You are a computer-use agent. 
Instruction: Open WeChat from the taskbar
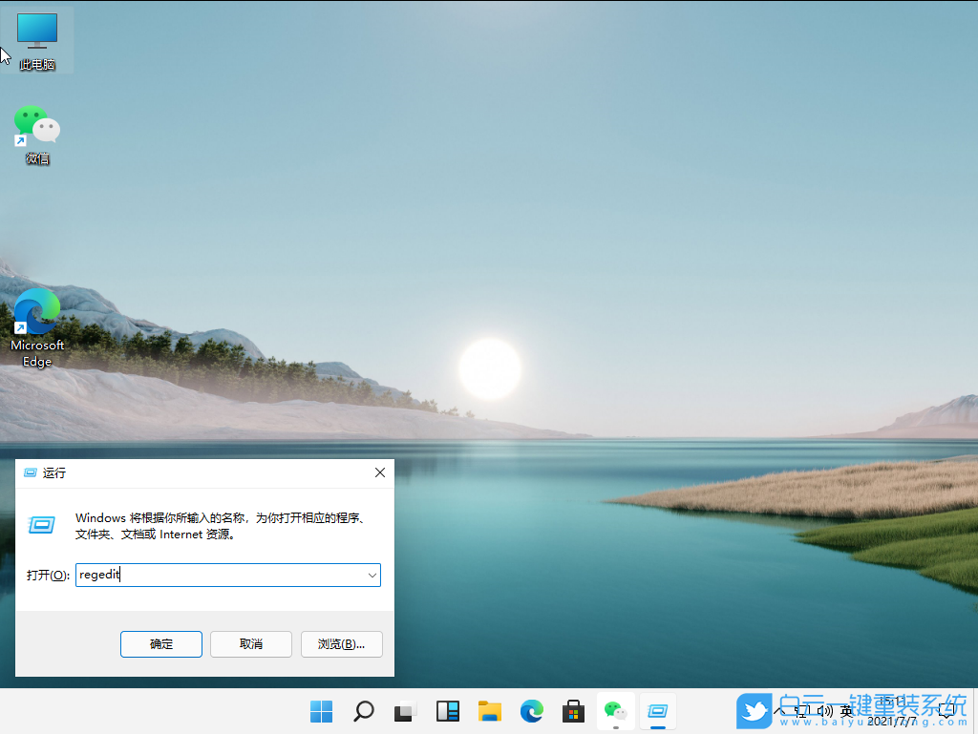point(615,711)
